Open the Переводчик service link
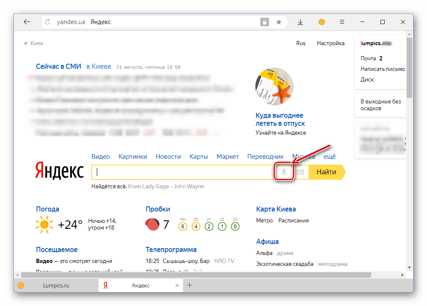 pos(265,157)
